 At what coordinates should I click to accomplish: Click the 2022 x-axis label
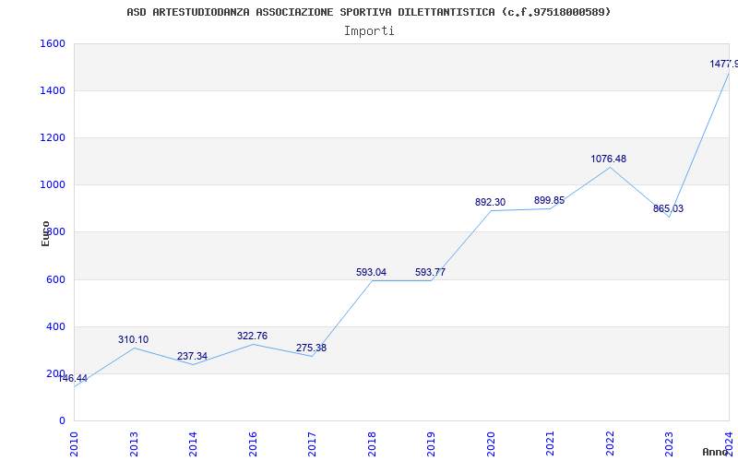pos(610,443)
